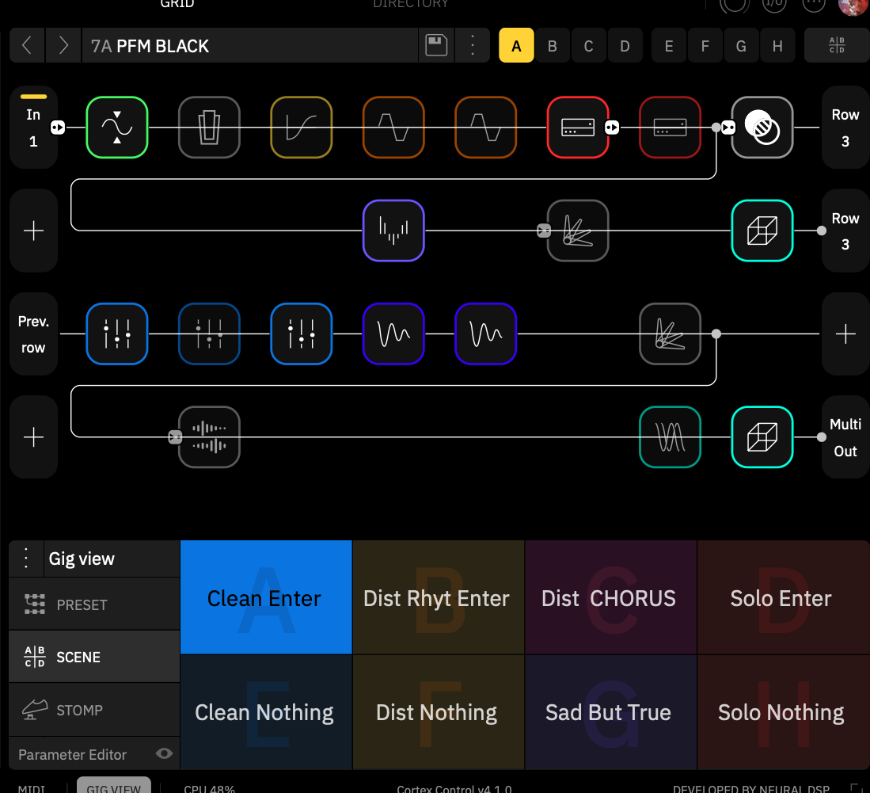Open the A|B C|D scene mode button top right
870x793 pixels.
(837, 45)
